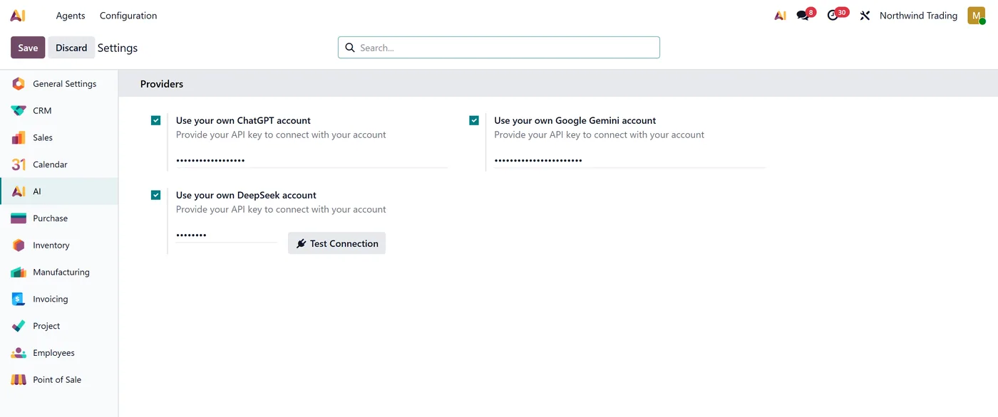Click the Calendar sidebar label
Image resolution: width=998 pixels, height=417 pixels.
click(x=50, y=164)
